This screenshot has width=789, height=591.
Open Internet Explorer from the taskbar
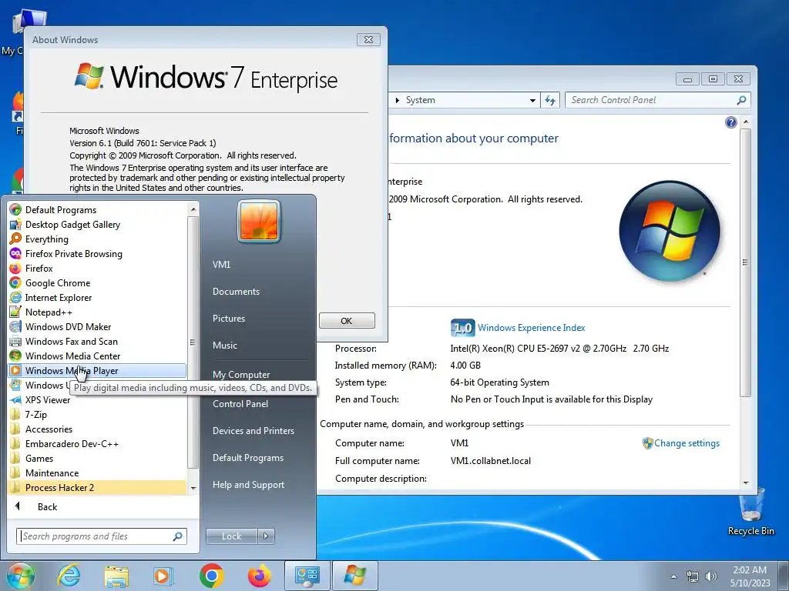pos(69,576)
